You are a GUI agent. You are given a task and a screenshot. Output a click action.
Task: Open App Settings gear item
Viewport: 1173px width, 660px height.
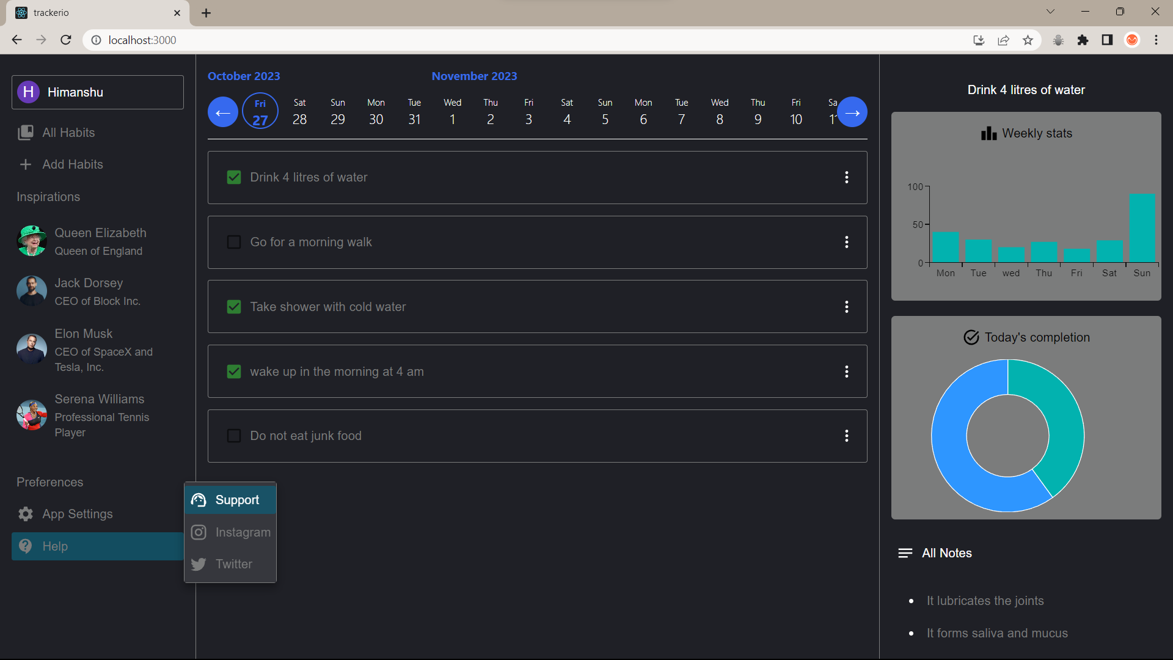pos(26,514)
